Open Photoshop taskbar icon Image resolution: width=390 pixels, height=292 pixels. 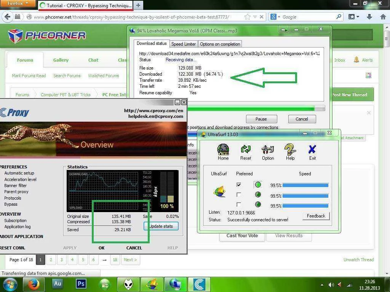[81, 284]
